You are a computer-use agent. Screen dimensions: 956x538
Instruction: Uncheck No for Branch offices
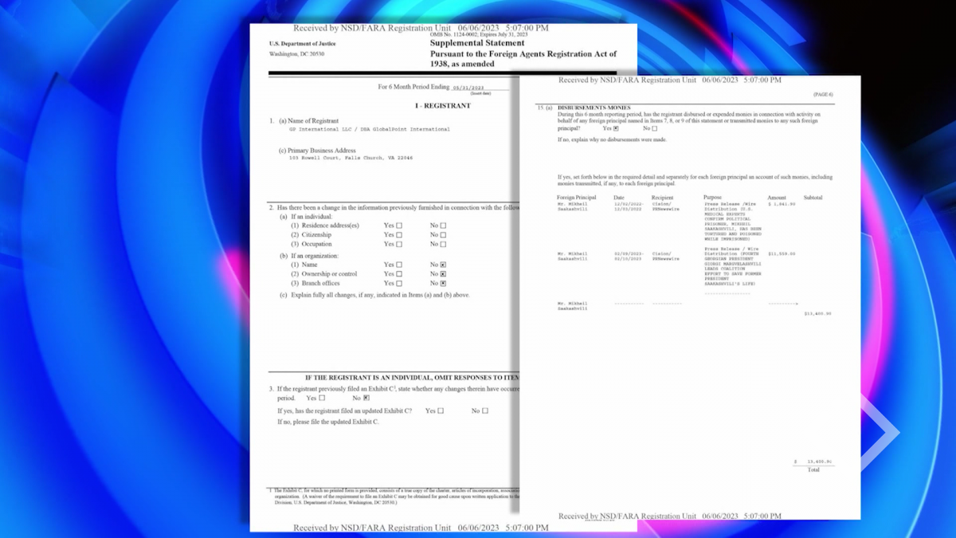(444, 284)
